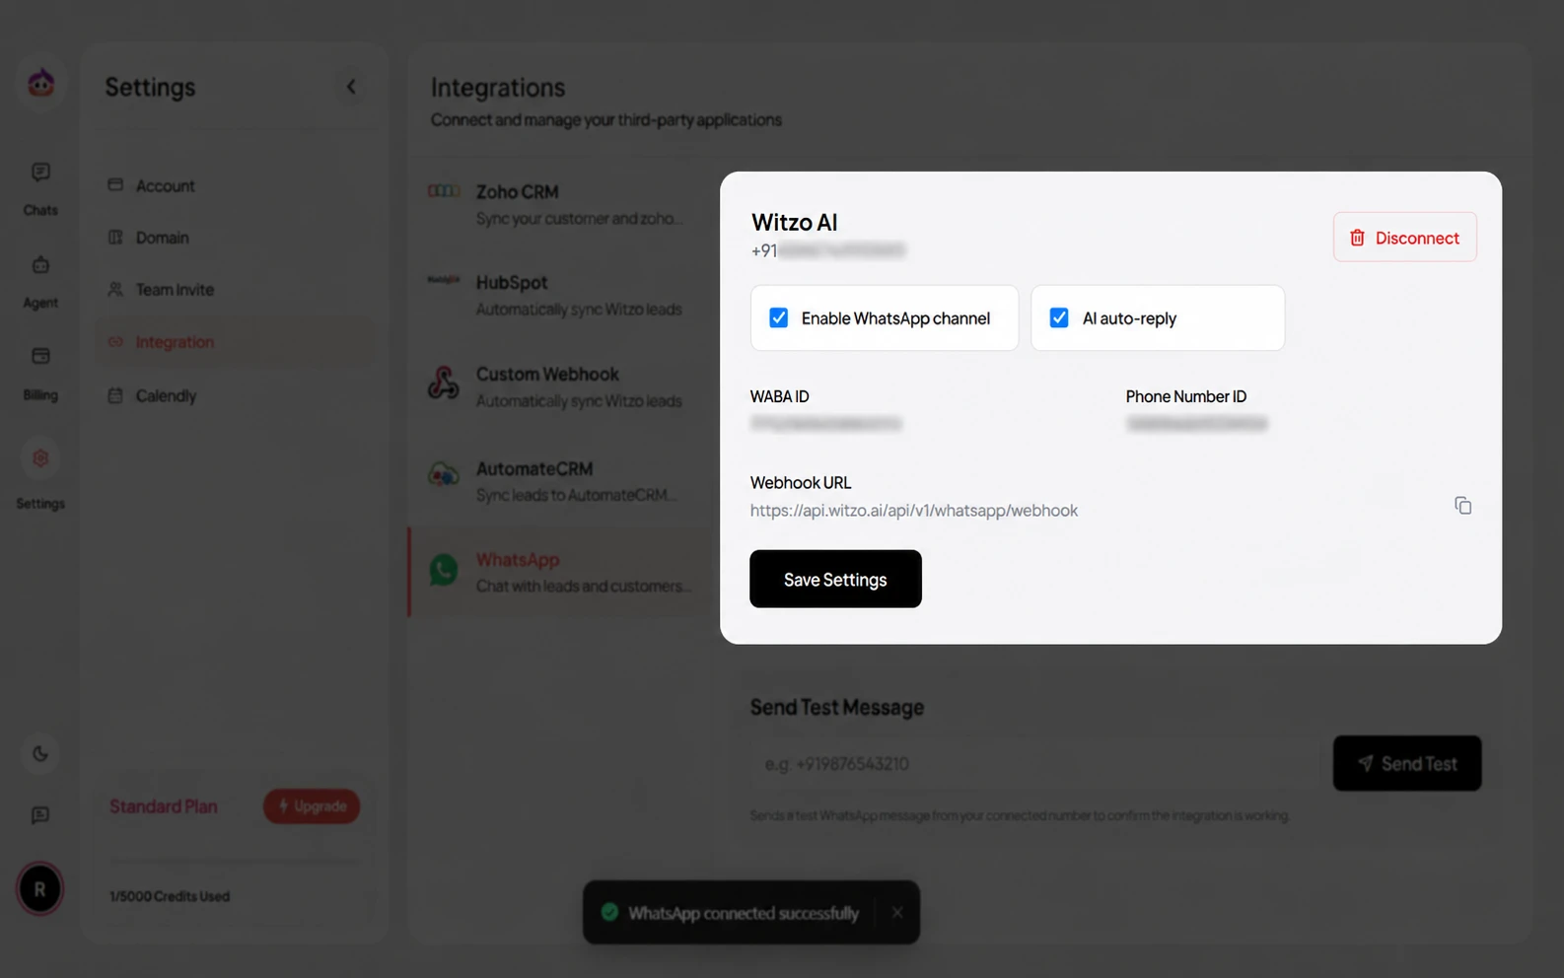Focus the test phone number field
Viewport: 1564px width, 978px height.
pos(1035,764)
